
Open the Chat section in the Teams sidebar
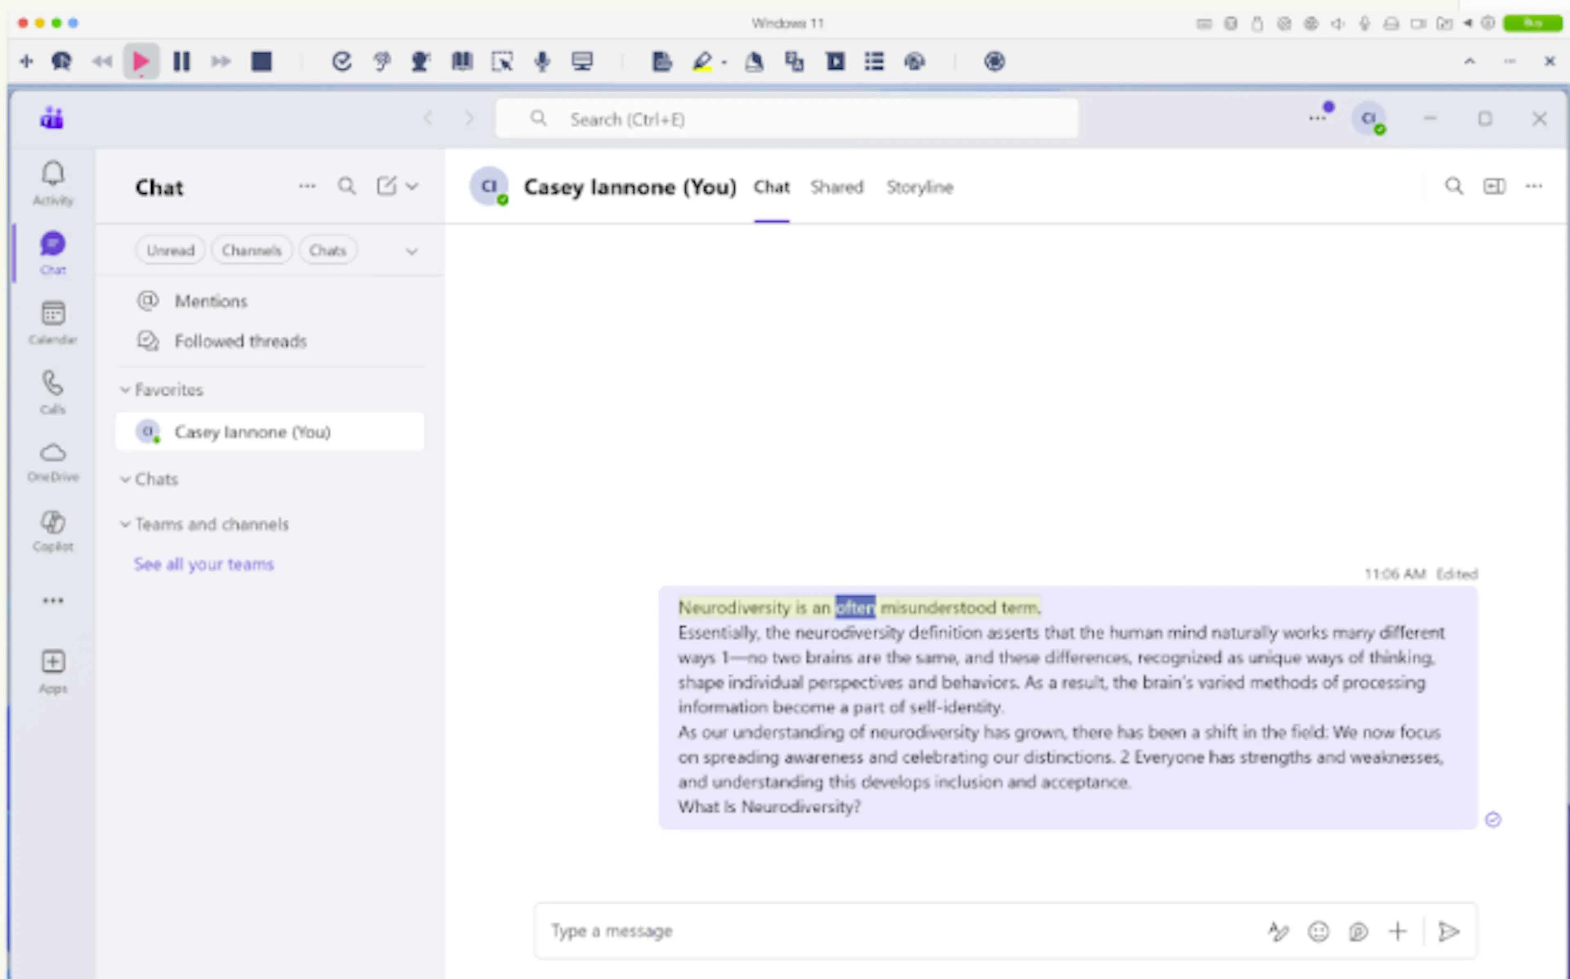tap(53, 253)
